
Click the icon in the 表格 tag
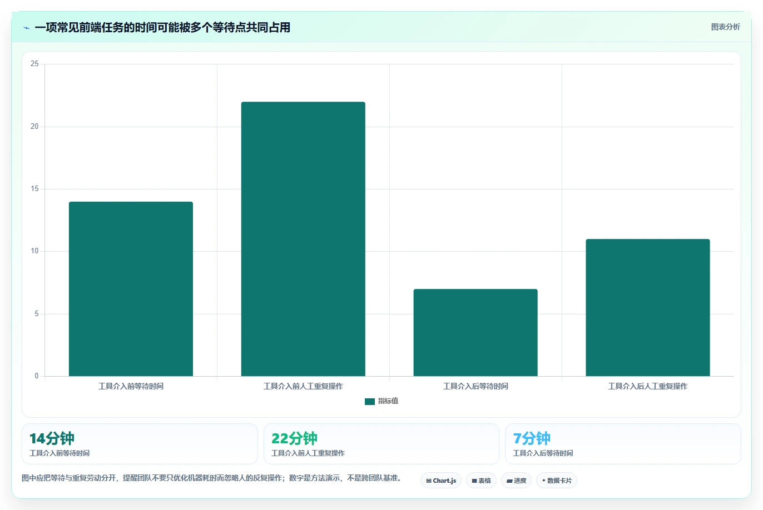474,481
